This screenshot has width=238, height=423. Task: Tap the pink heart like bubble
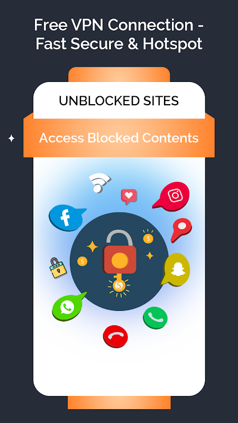pos(129,197)
